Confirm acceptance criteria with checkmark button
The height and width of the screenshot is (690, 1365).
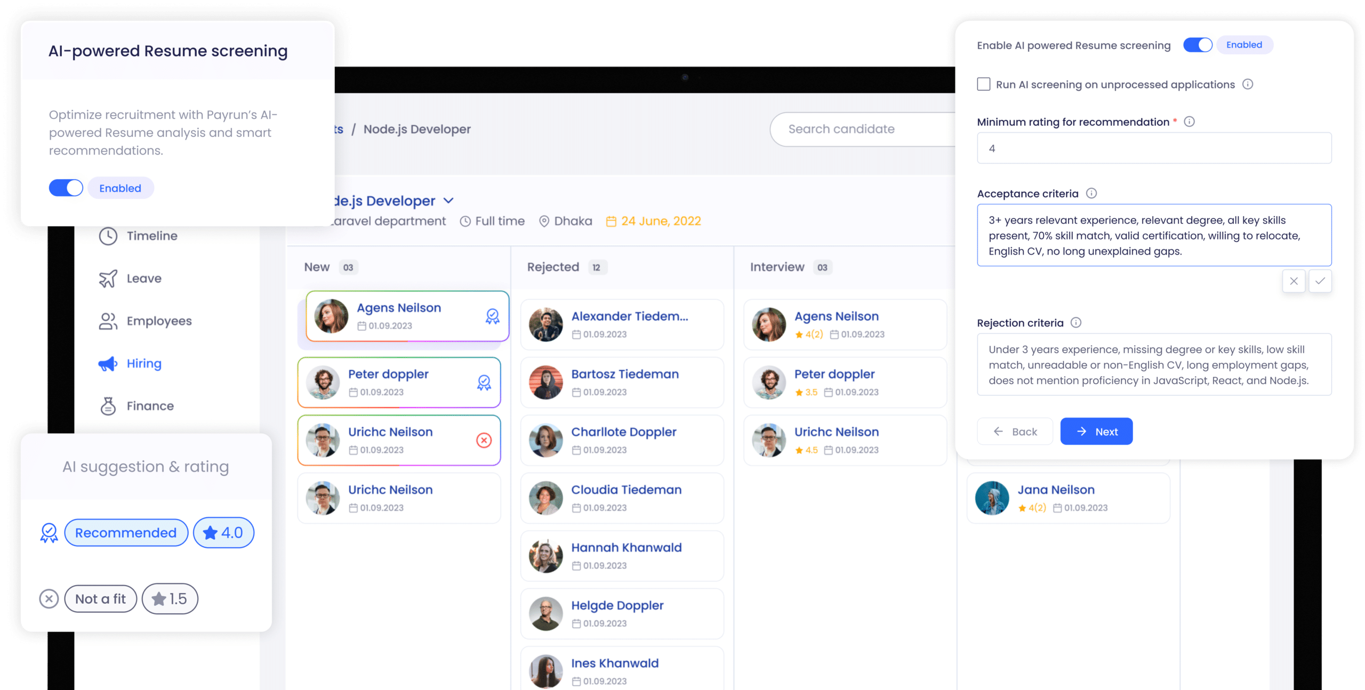(1320, 281)
